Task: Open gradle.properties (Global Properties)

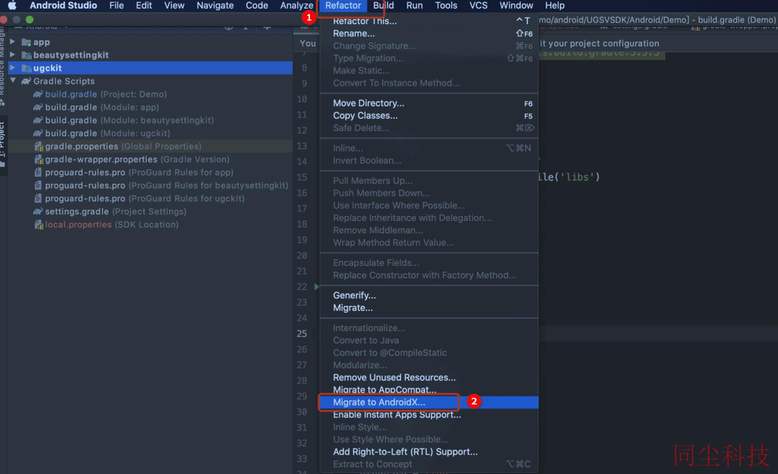Action: (x=123, y=147)
